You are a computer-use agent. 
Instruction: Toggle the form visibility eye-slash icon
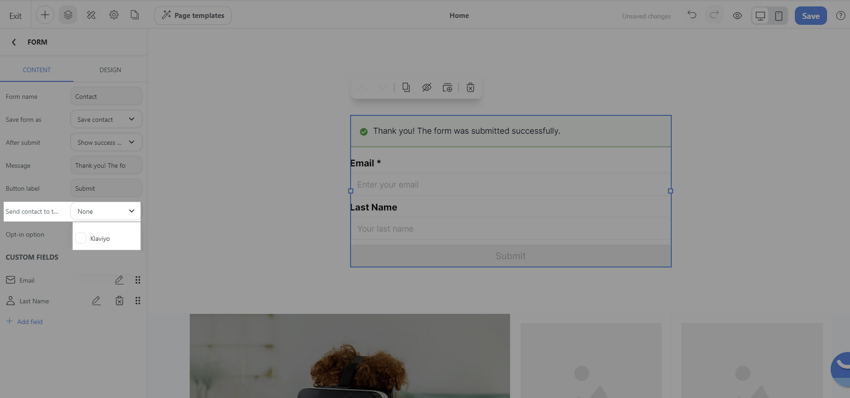tap(427, 88)
